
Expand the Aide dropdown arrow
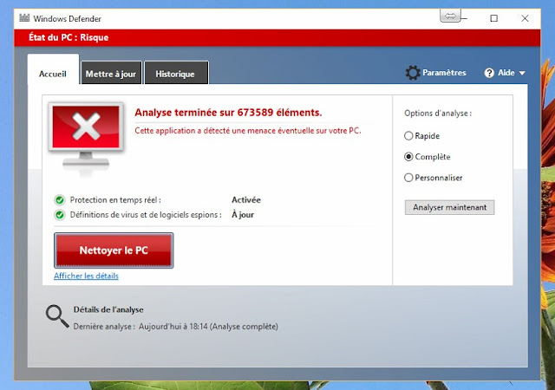(x=522, y=73)
